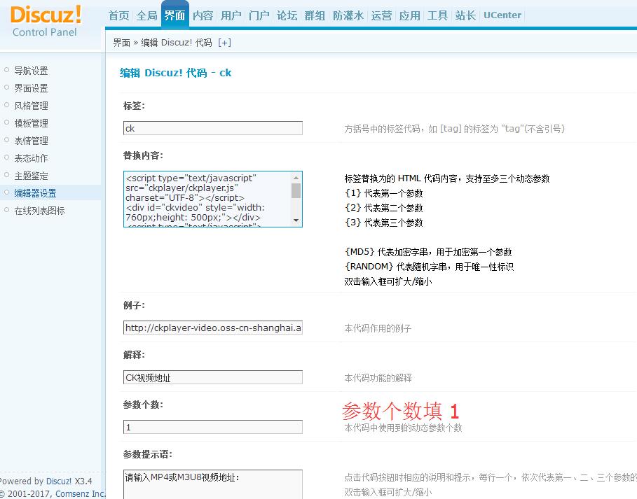Open 表态动作 in the sidebar
This screenshot has height=499, width=637.
tap(32, 157)
